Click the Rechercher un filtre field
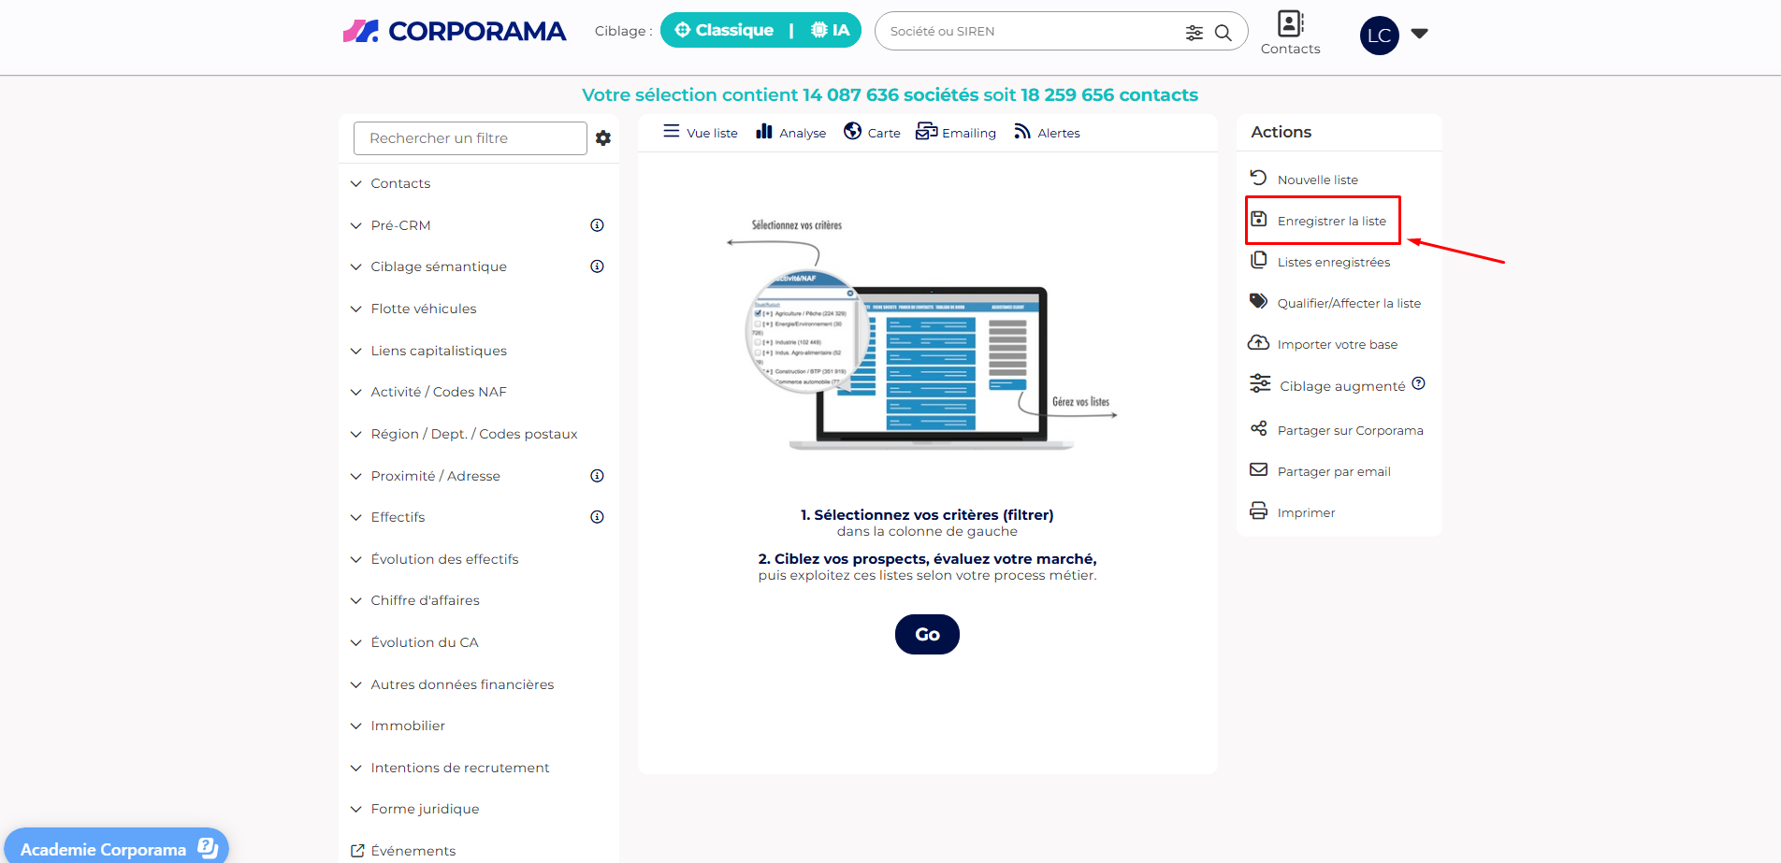 (470, 138)
